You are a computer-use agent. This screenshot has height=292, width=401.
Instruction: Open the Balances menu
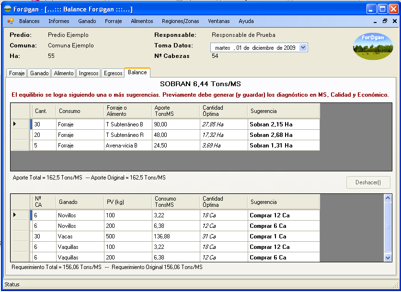(x=29, y=21)
